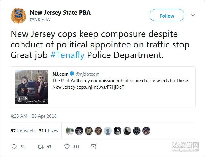Play the 0:46 traffic stop video thumbnail
Image resolution: width=205 pixels, height=157 pixels.
click(31, 87)
